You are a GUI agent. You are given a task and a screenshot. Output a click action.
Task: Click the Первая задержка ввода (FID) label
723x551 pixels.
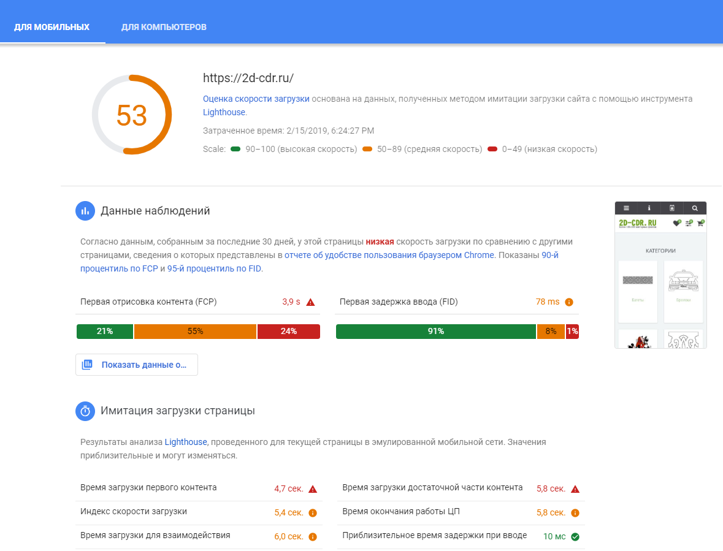pyautogui.click(x=399, y=302)
